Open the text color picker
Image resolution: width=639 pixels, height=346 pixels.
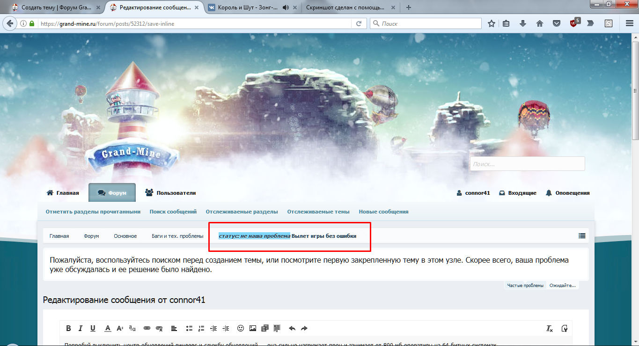[x=108, y=328]
